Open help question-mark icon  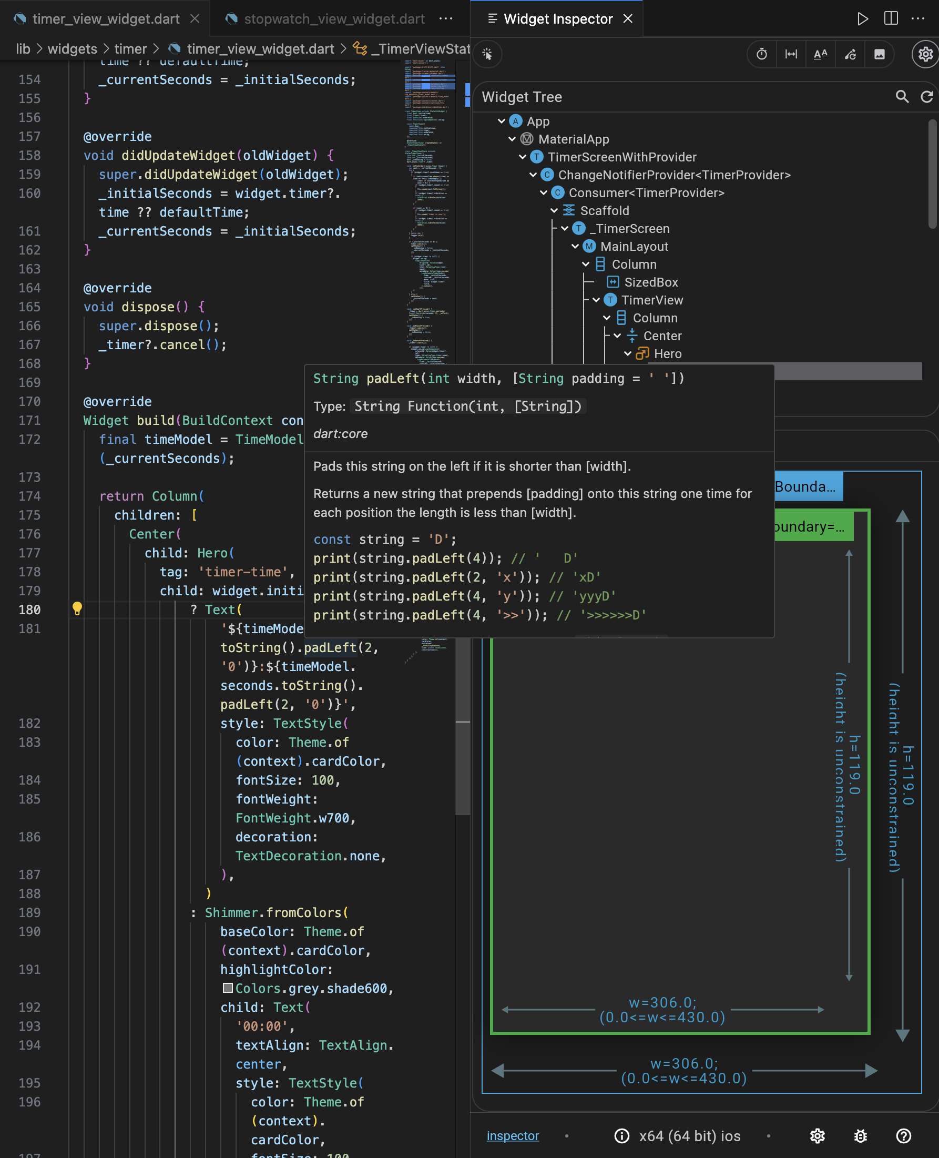pyautogui.click(x=903, y=1136)
